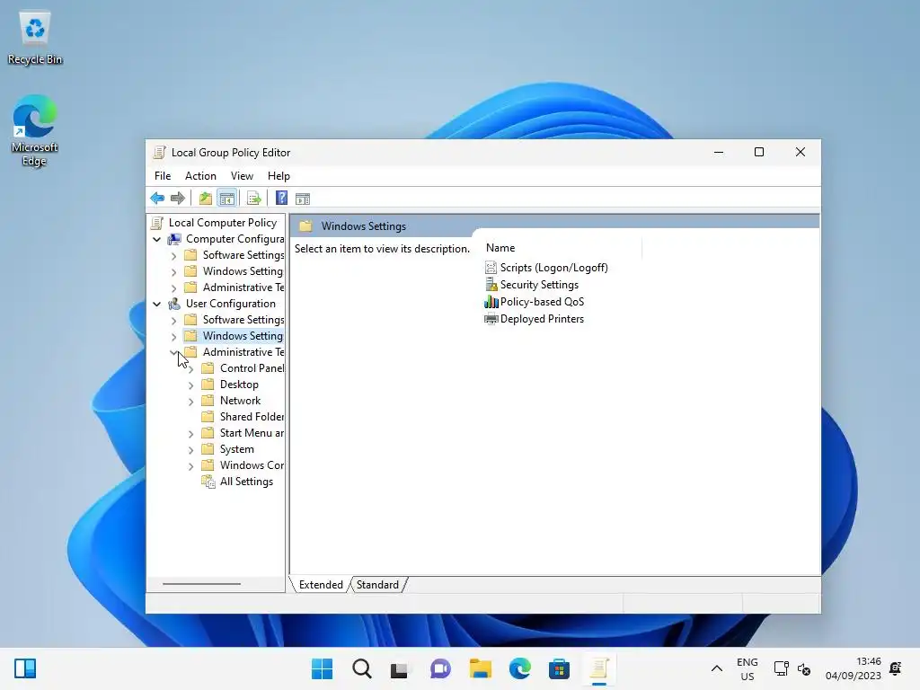Switch to the Standard tab

[x=377, y=585]
